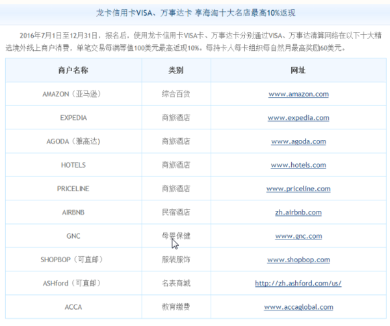Viewport: 390px width, 326px height.
Task: Click the 民宿酒店 category cell
Action: click(x=176, y=212)
